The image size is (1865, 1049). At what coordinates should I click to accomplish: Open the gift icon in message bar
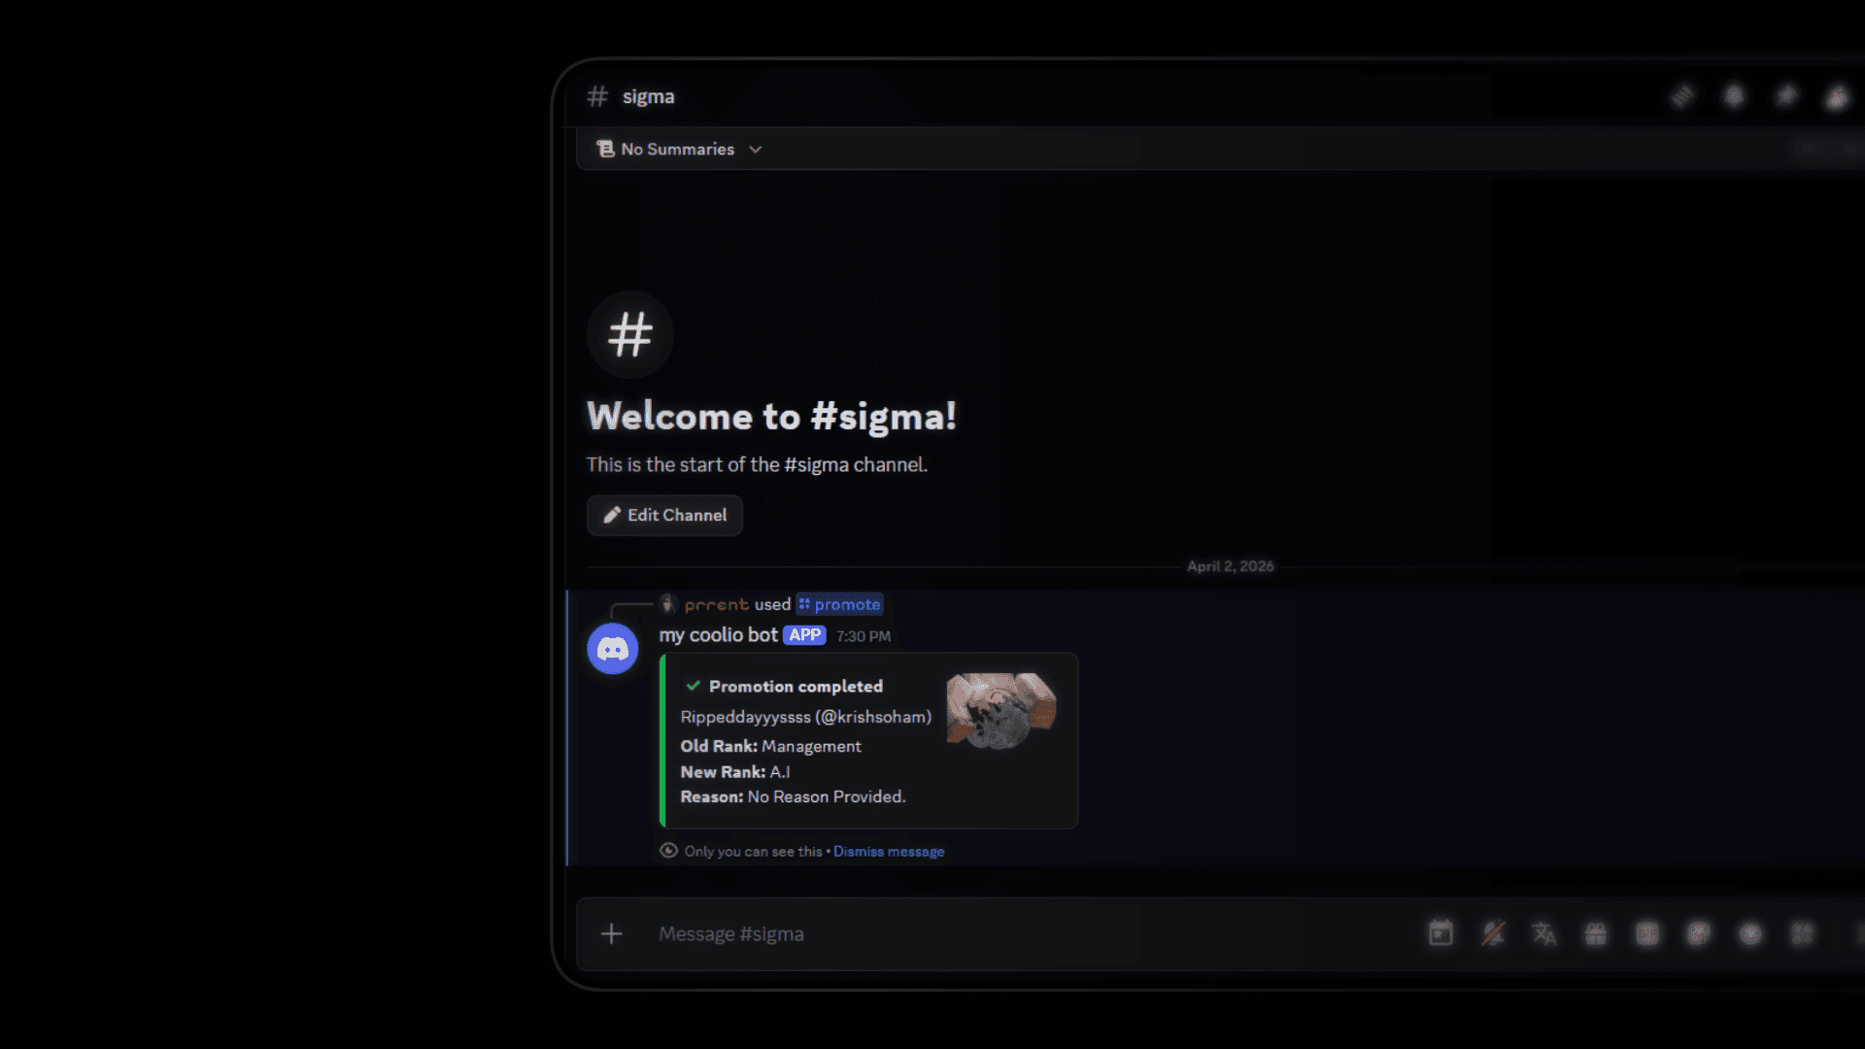tap(1596, 933)
